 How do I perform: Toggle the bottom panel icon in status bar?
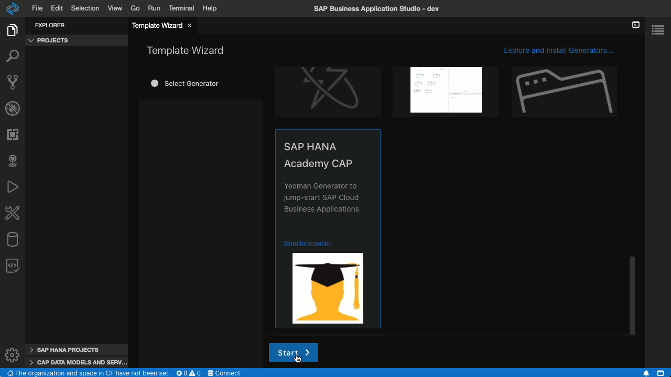click(661, 373)
